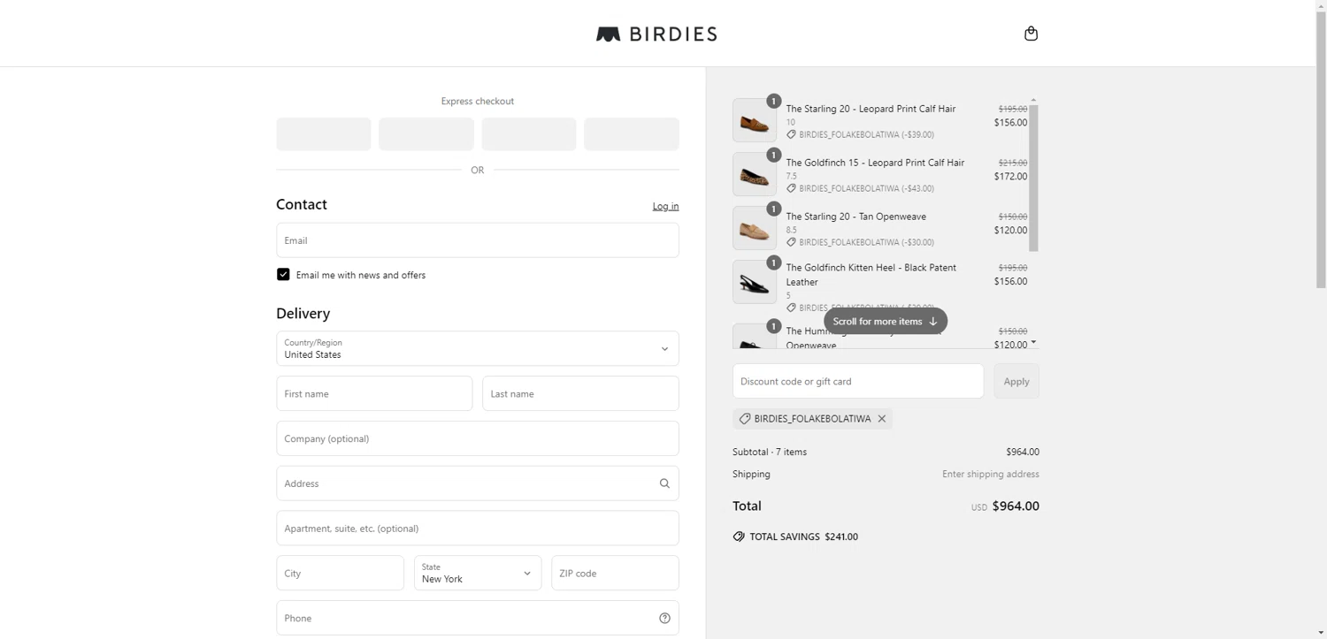This screenshot has height=639, width=1327.
Task: Open the shopping bag icon
Action: [1031, 34]
